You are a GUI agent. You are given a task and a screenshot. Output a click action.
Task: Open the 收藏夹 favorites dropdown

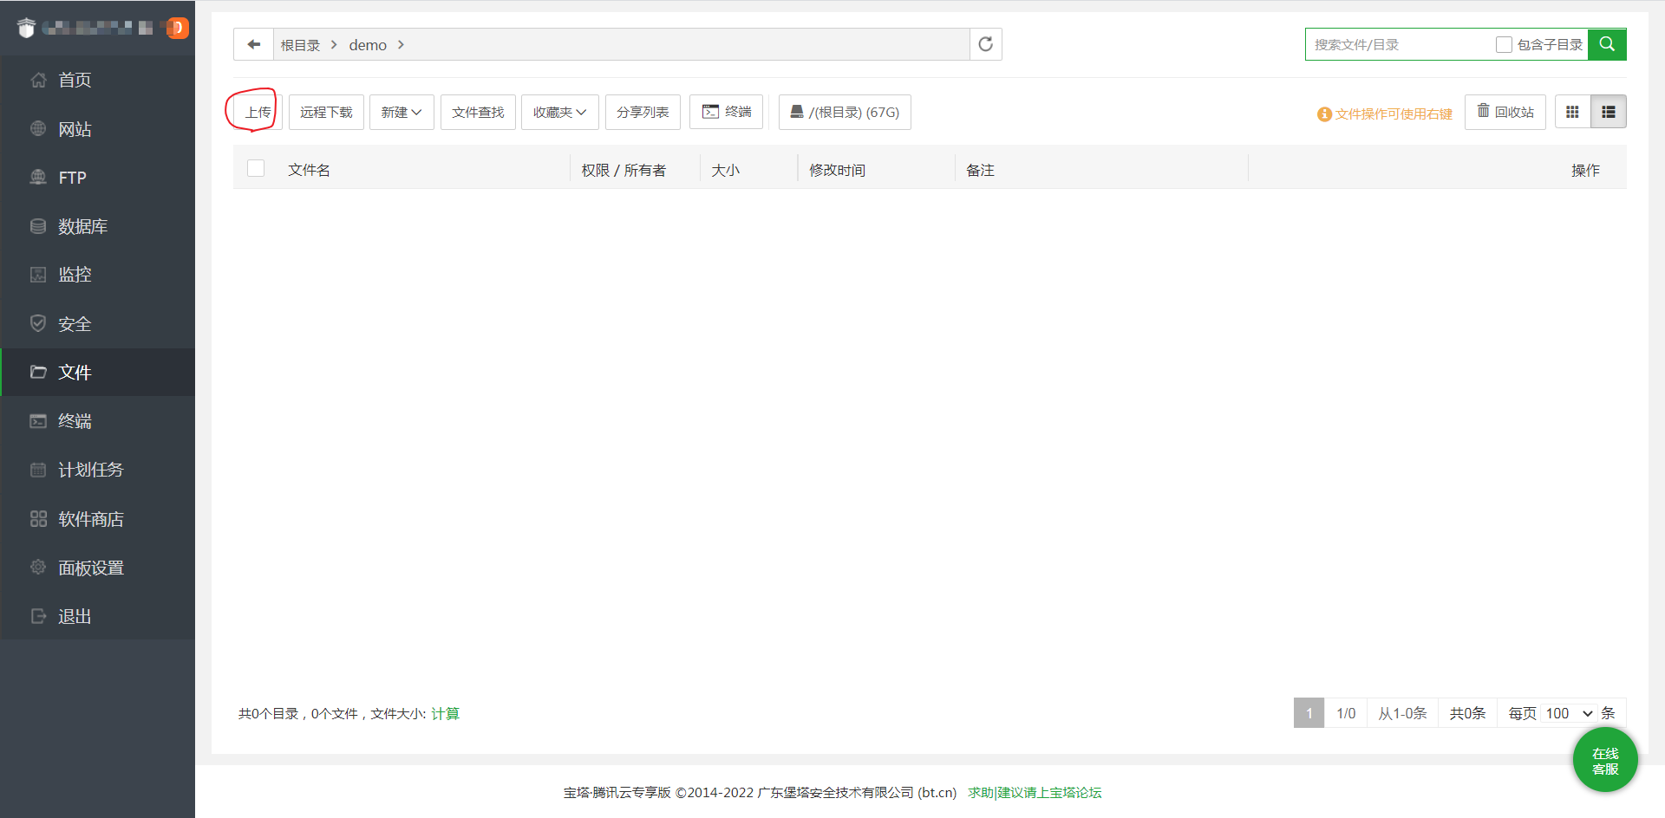559,112
